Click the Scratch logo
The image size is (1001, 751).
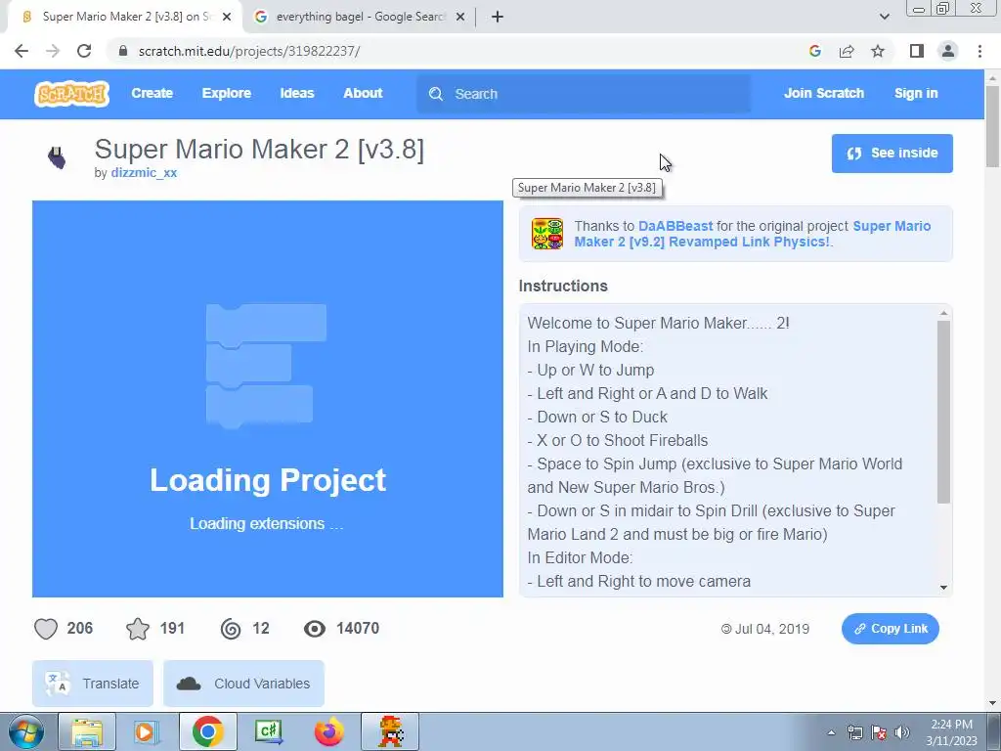(71, 93)
